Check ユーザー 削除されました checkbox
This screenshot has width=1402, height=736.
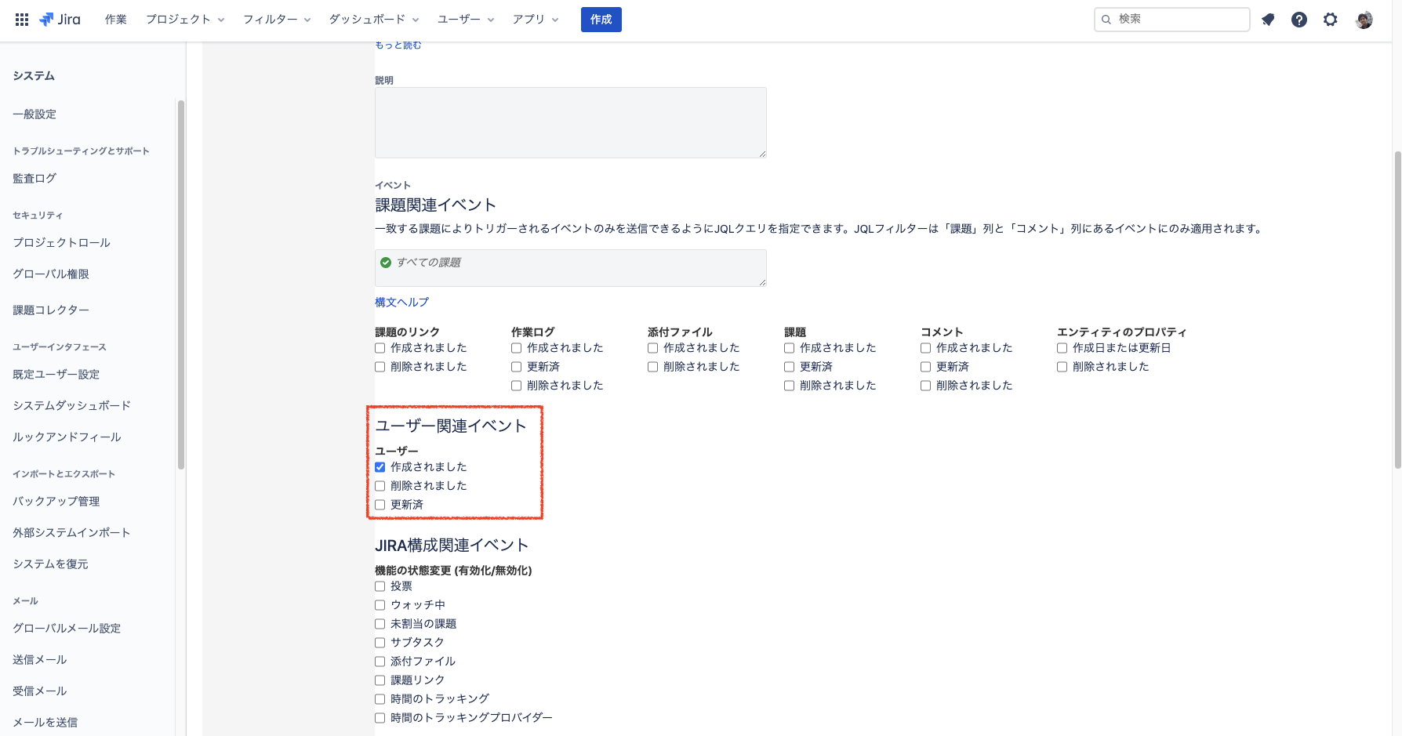[x=380, y=486]
